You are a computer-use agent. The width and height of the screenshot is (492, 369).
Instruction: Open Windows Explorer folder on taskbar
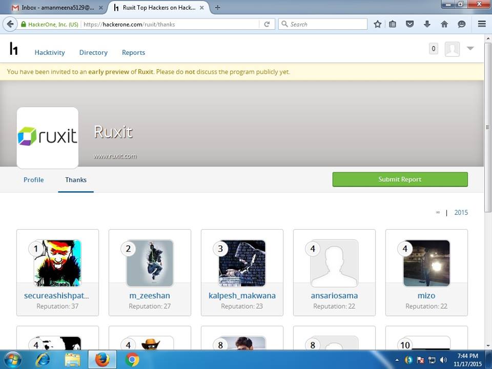[x=72, y=360]
